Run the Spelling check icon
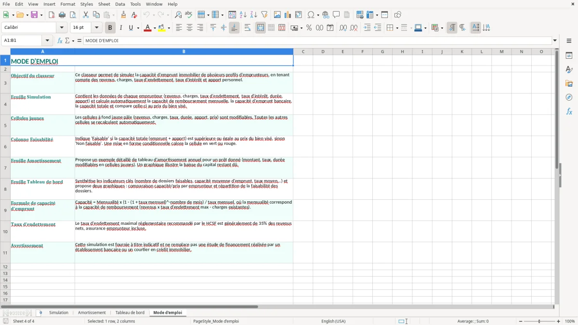The height and width of the screenshot is (325, 578). pos(189,15)
